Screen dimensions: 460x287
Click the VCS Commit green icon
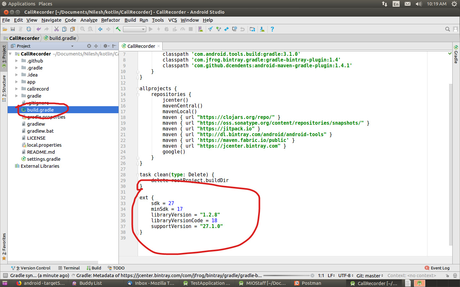point(218,29)
